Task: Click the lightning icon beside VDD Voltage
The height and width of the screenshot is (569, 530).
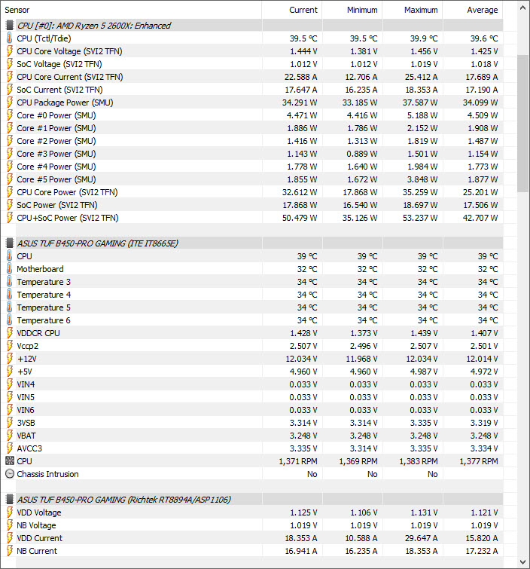Action: click(x=10, y=512)
